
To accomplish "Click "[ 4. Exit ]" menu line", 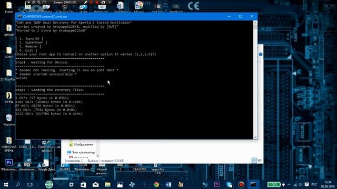I will click(x=26, y=50).
